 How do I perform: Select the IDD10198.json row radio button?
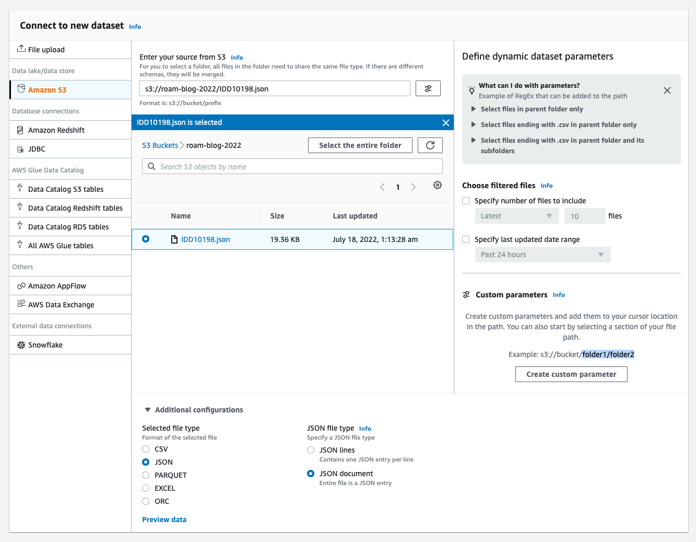pos(146,239)
